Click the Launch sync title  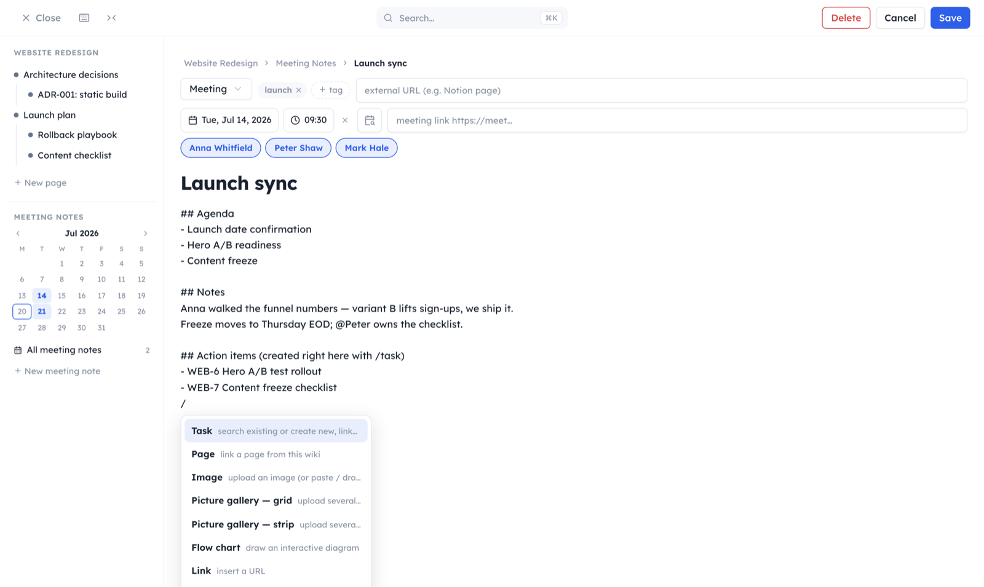[239, 183]
